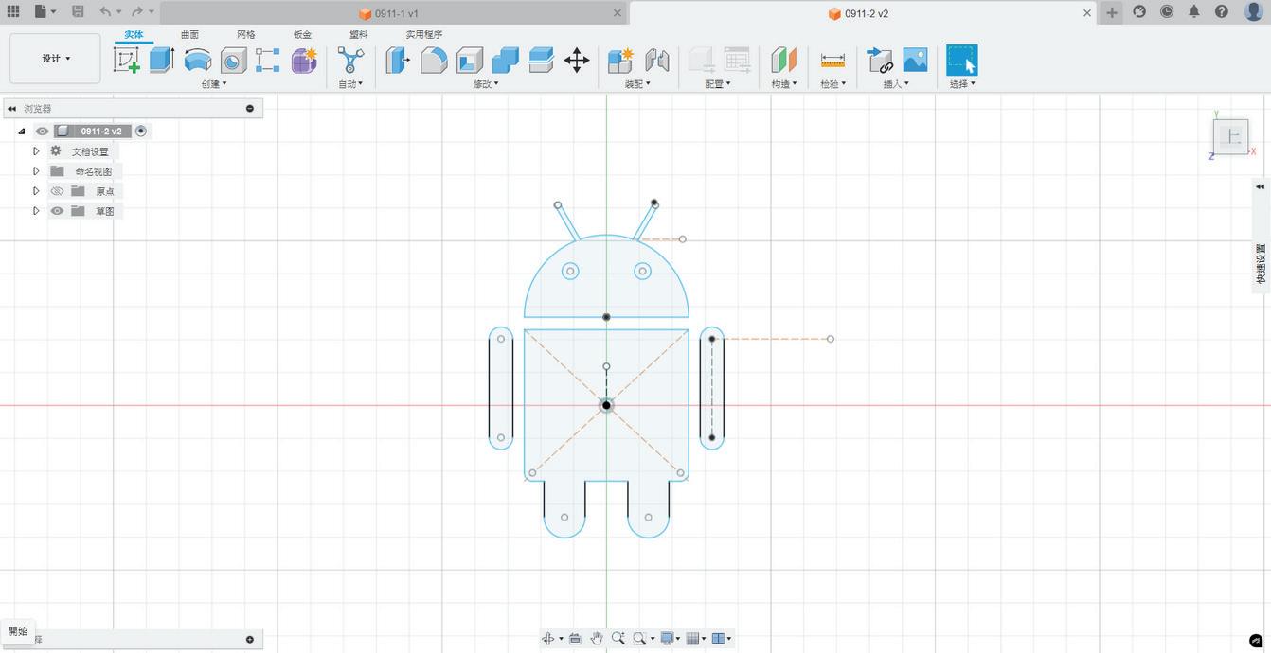
Task: Select the Extrude tool
Action: click(162, 60)
